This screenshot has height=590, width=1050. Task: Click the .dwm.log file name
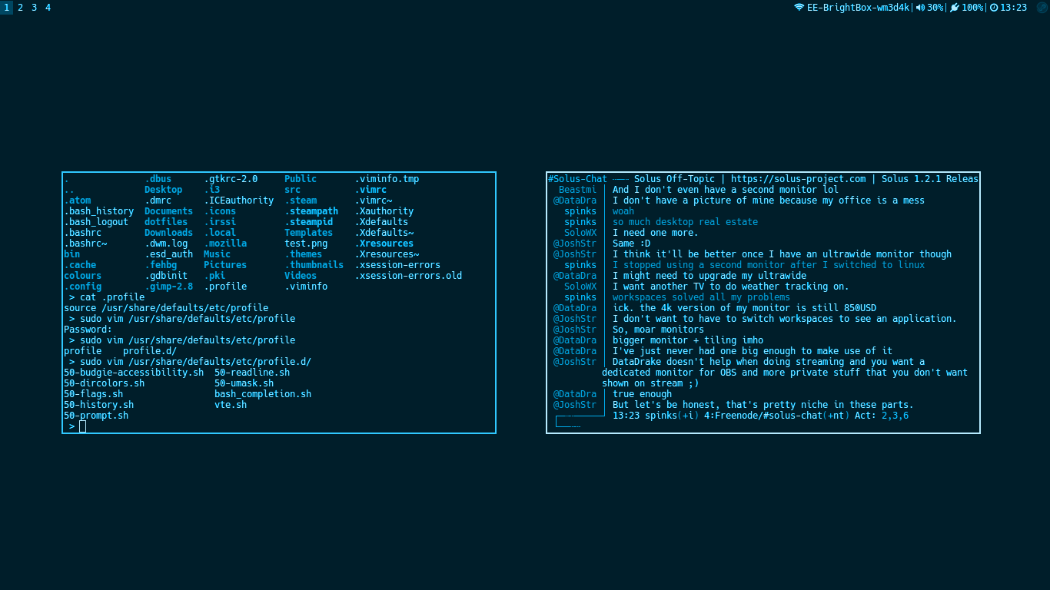pyautogui.click(x=166, y=244)
